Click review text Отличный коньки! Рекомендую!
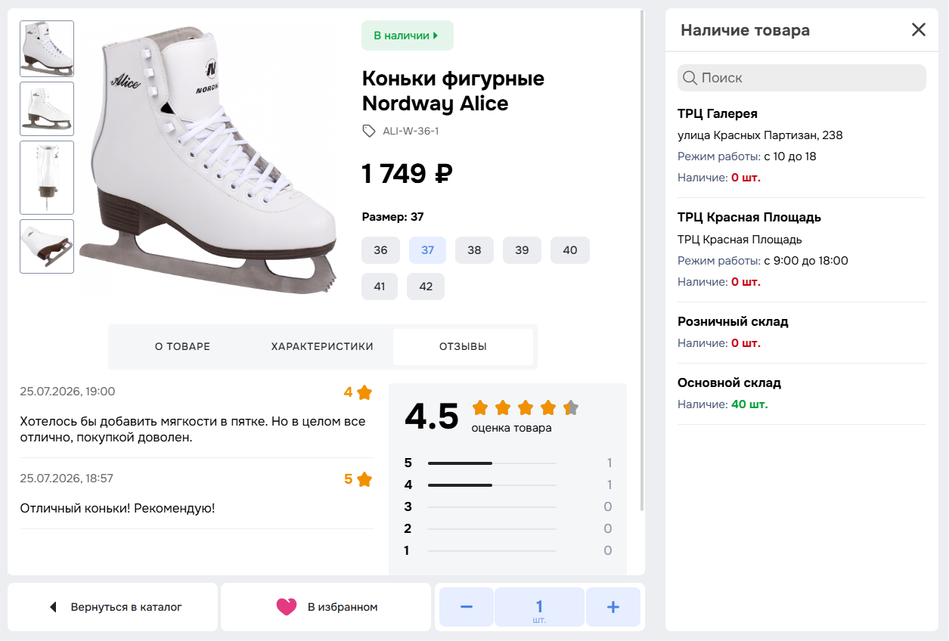 (117, 508)
